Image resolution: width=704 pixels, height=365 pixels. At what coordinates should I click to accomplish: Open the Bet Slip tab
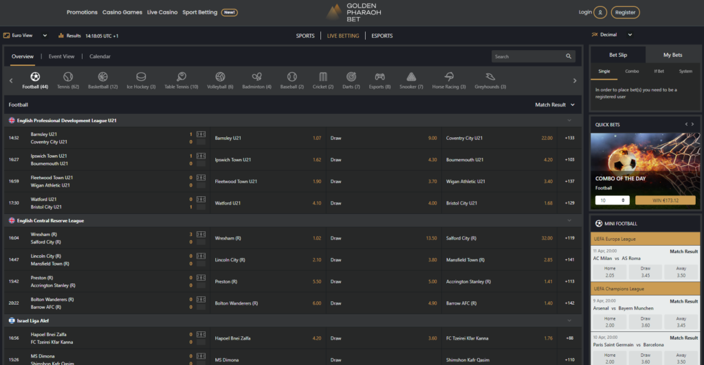click(618, 55)
